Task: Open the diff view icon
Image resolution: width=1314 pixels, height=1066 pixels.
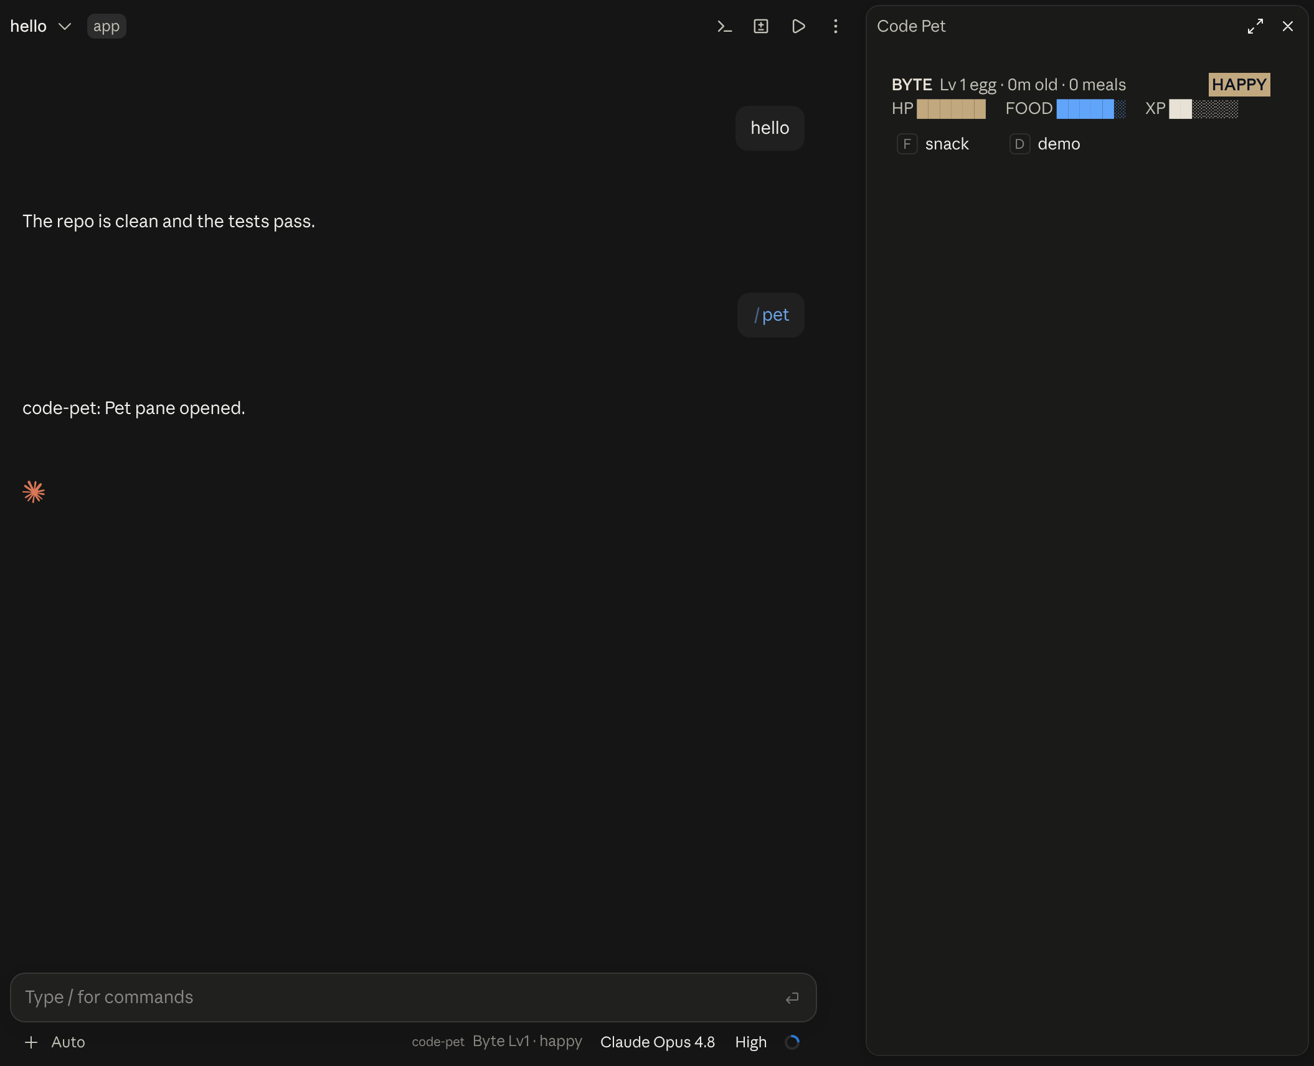Action: [x=761, y=26]
